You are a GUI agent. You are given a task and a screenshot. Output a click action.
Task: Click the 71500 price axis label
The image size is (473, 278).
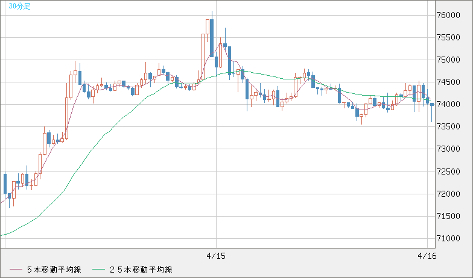448,217
